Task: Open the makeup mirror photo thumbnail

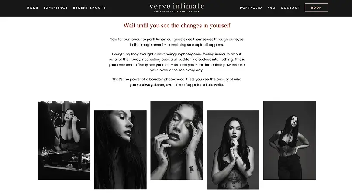Action: pyautogui.click(x=64, y=140)
